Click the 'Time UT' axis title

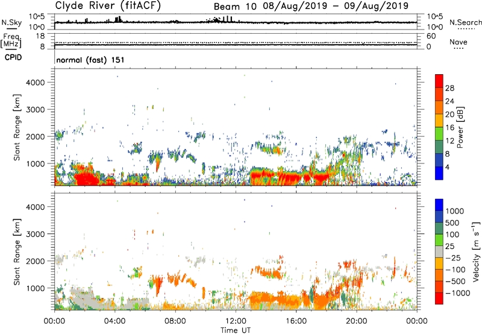pyautogui.click(x=236, y=330)
